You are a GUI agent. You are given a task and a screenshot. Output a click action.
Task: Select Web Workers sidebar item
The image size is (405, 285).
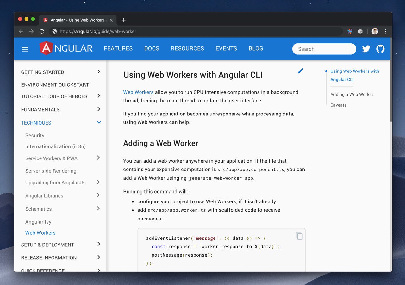tap(40, 233)
